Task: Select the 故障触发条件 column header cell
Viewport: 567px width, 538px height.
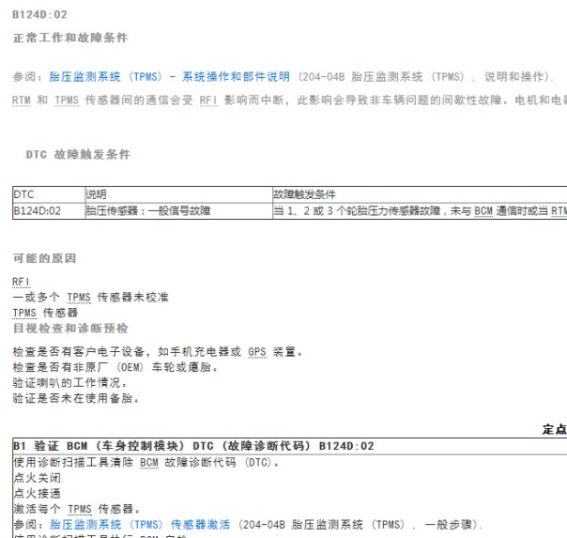Action: tap(420, 194)
